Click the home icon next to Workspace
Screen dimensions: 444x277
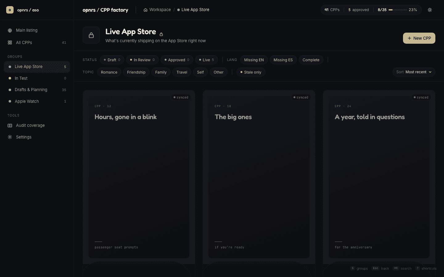[x=146, y=10]
